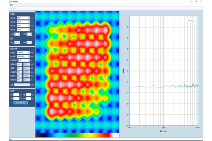Click the point-select X value field in mm
The height and width of the screenshot is (141, 212).
pos(16,95)
